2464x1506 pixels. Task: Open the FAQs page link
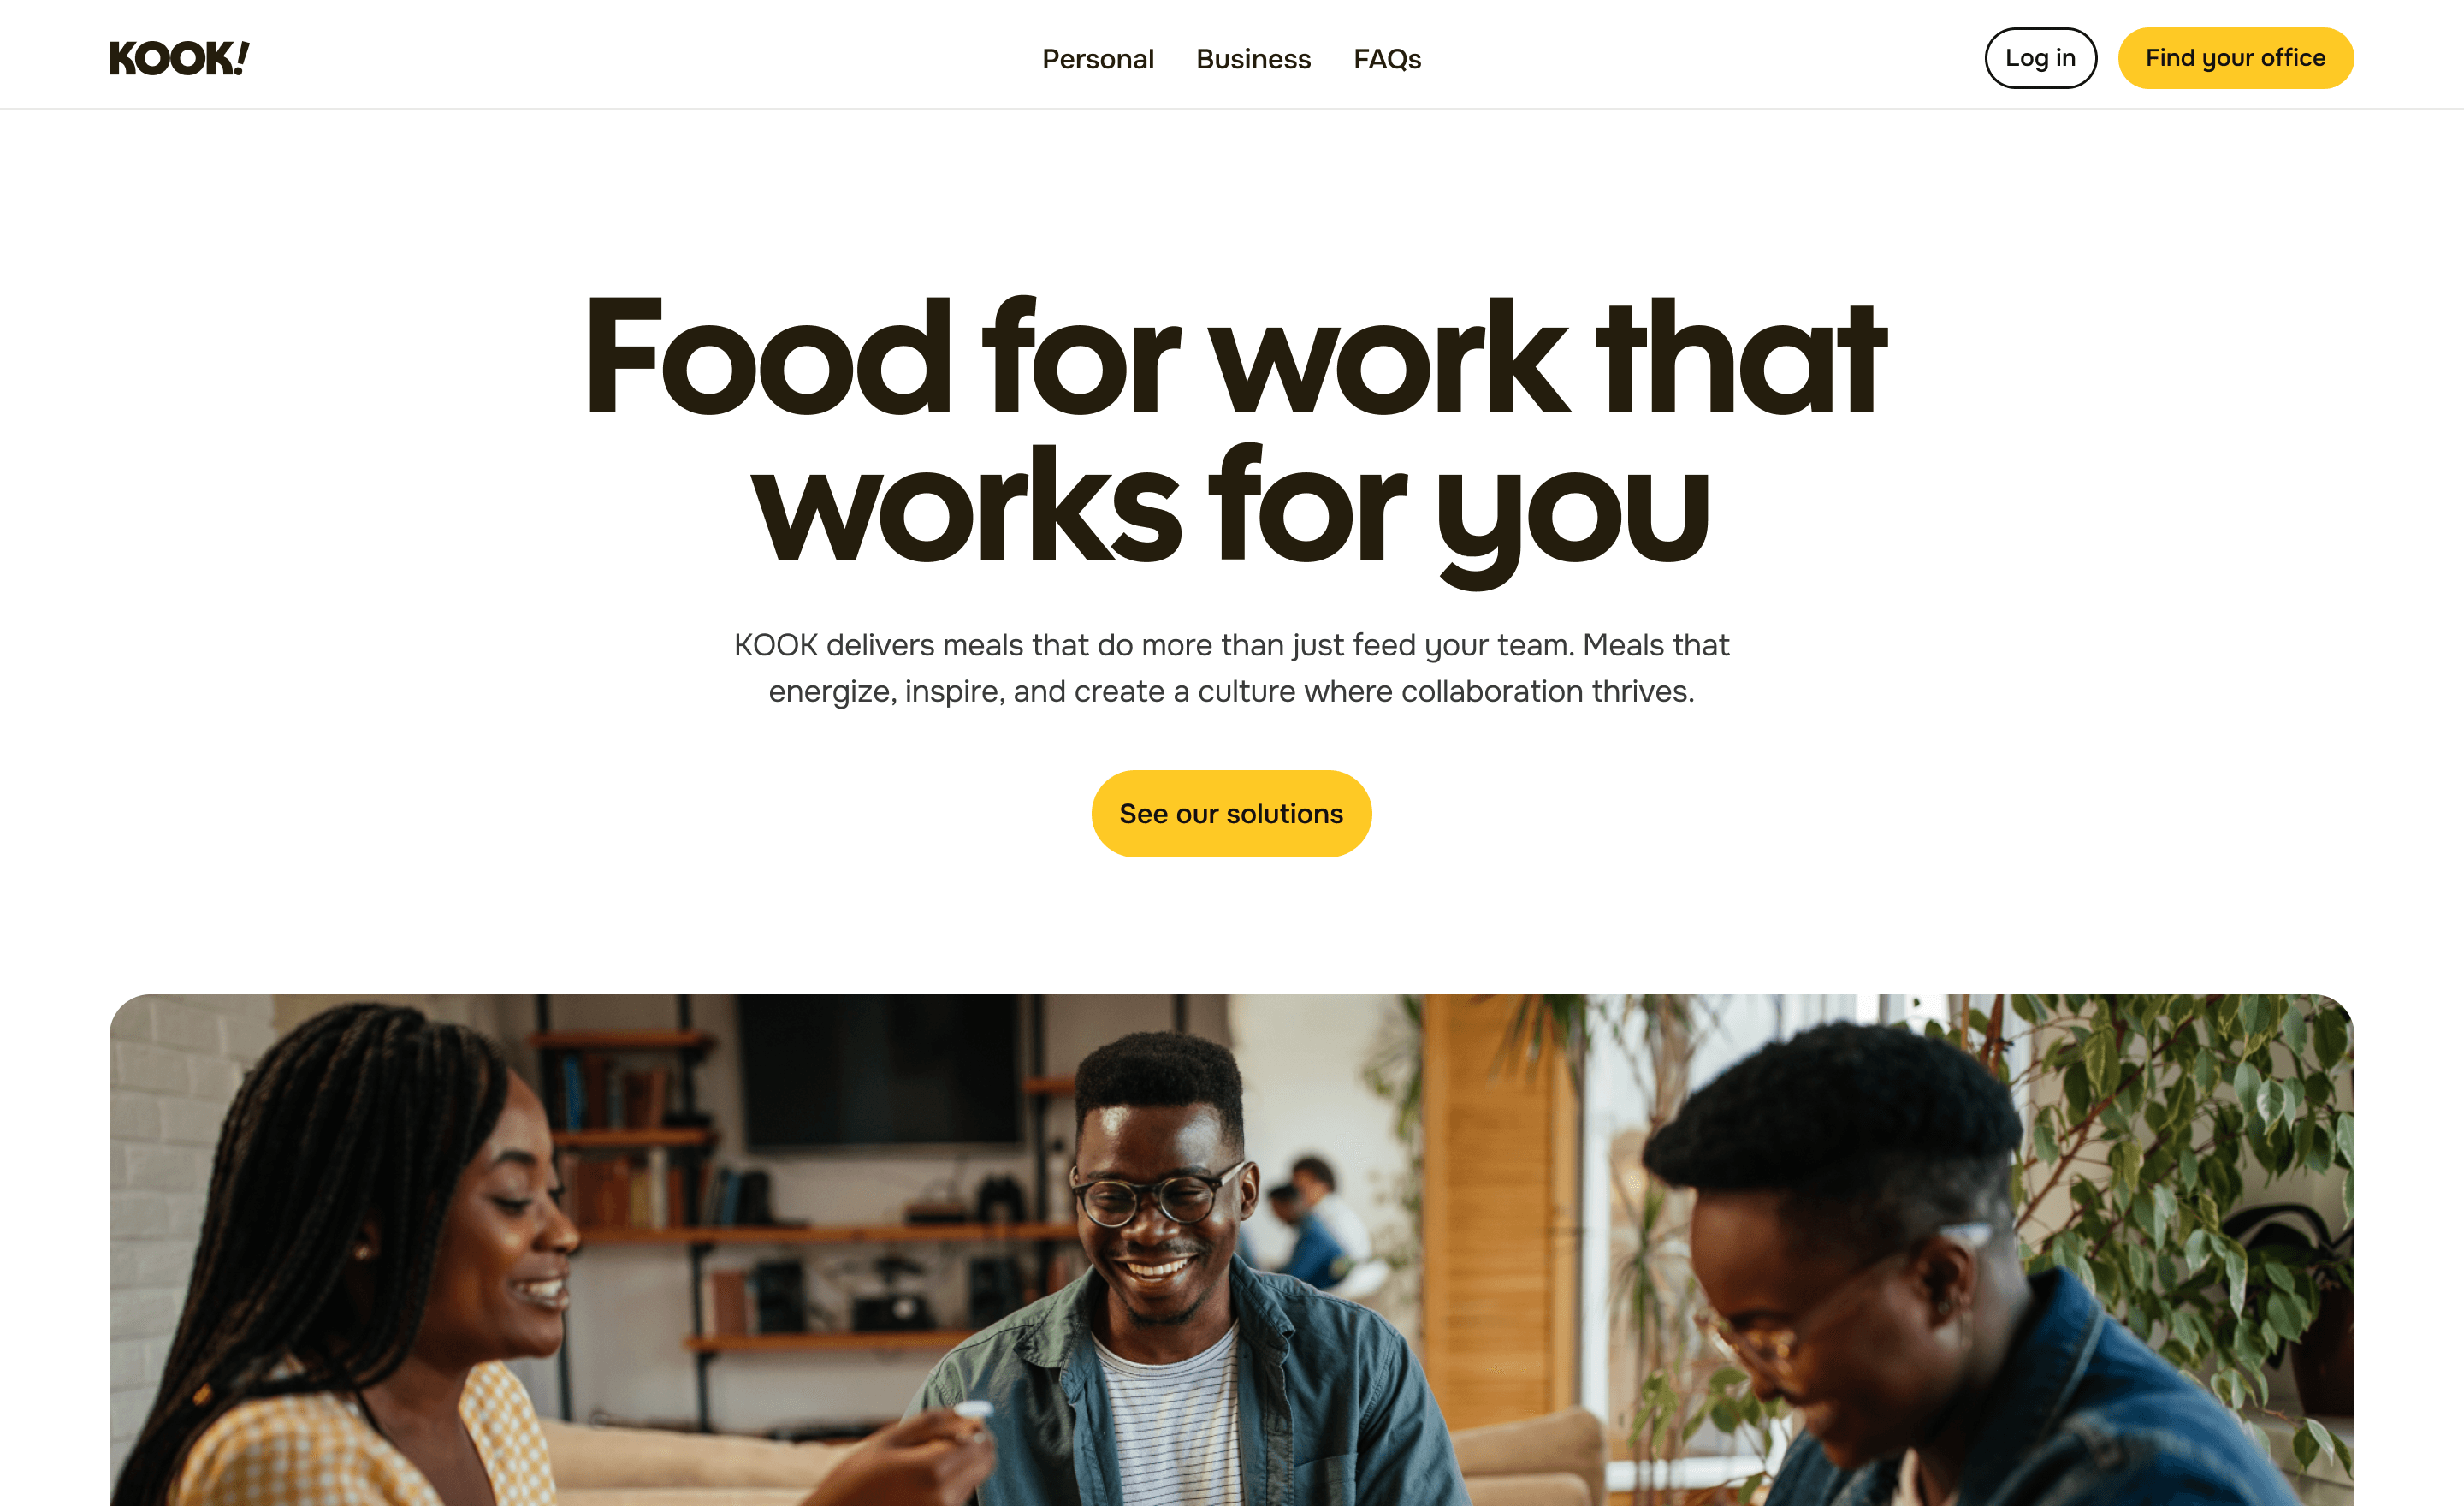click(1386, 59)
